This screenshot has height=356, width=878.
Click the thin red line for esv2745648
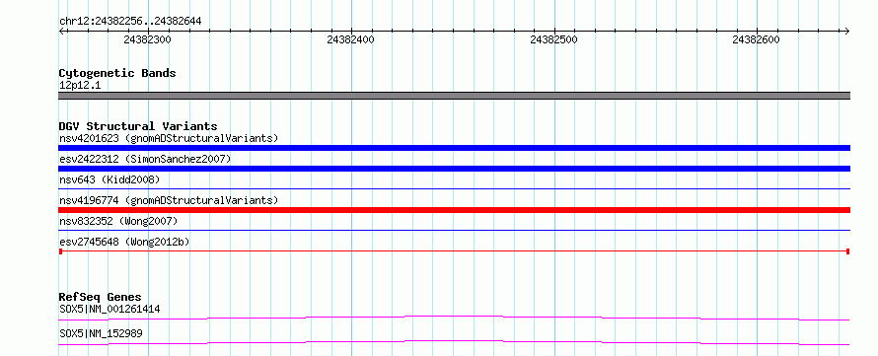click(x=454, y=251)
